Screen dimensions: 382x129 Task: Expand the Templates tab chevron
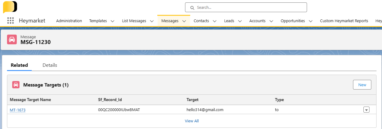pos(112,21)
